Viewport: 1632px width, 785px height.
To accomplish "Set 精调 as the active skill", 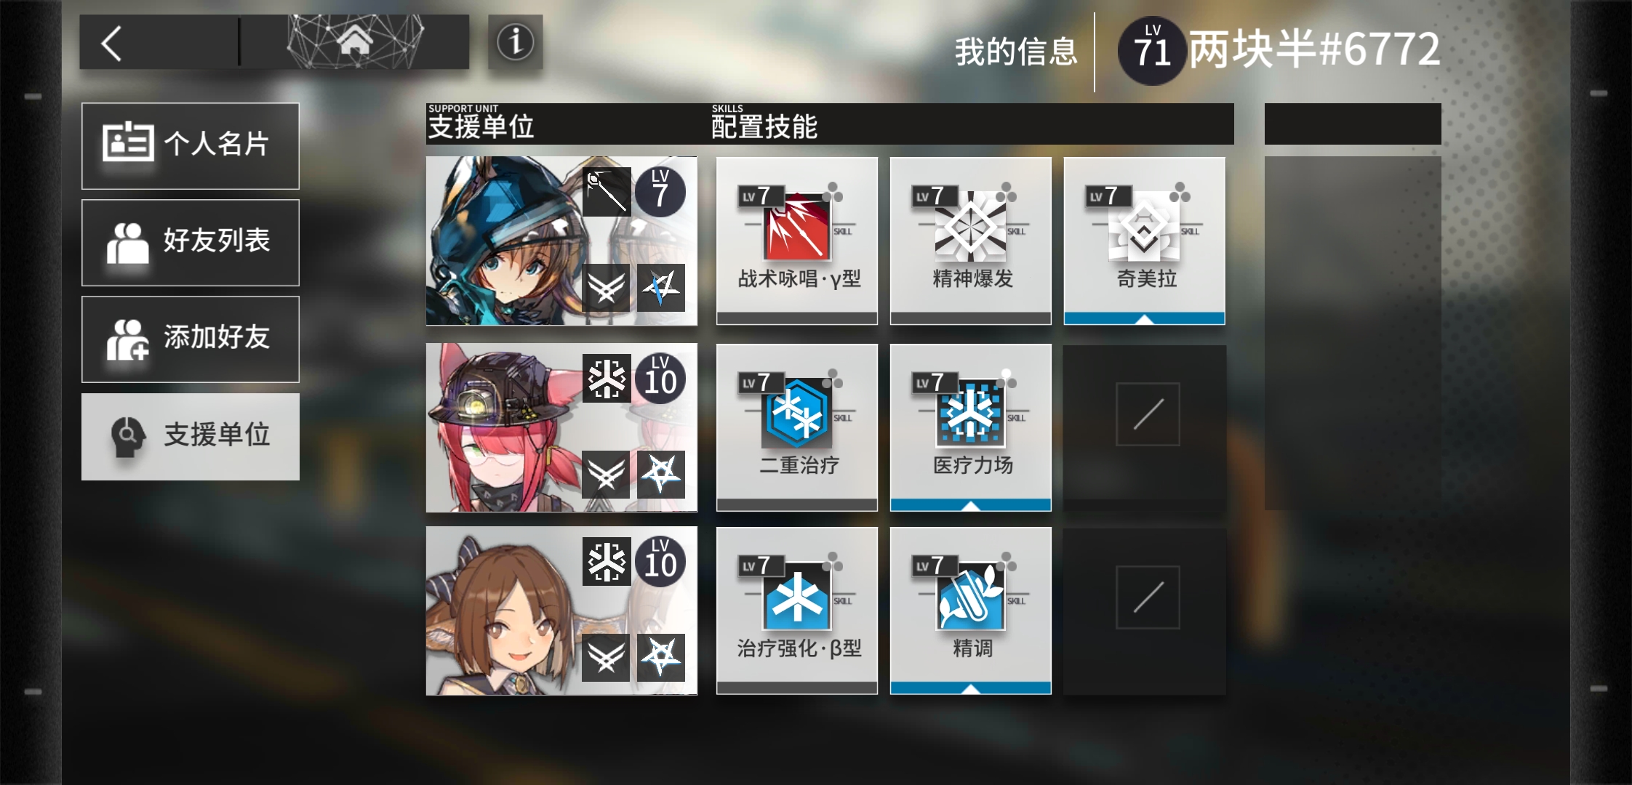I will pyautogui.click(x=970, y=611).
